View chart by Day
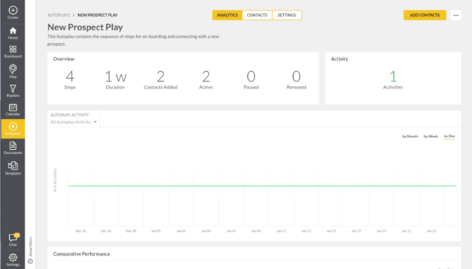 click(449, 137)
